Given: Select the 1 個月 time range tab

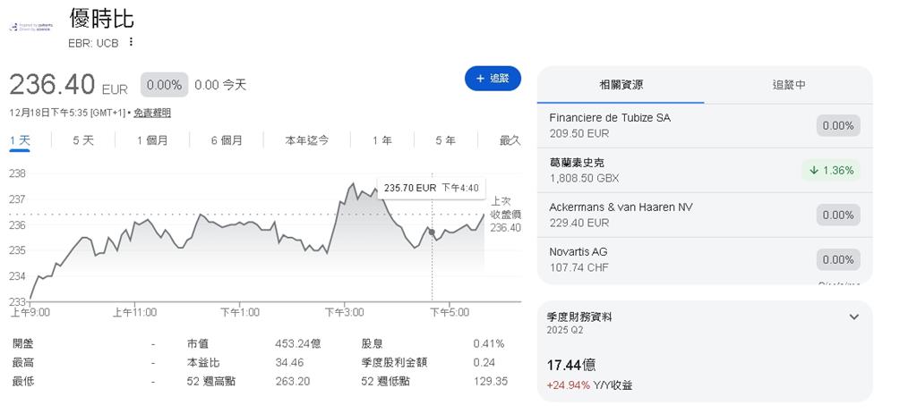Looking at the screenshot, I should (x=152, y=140).
